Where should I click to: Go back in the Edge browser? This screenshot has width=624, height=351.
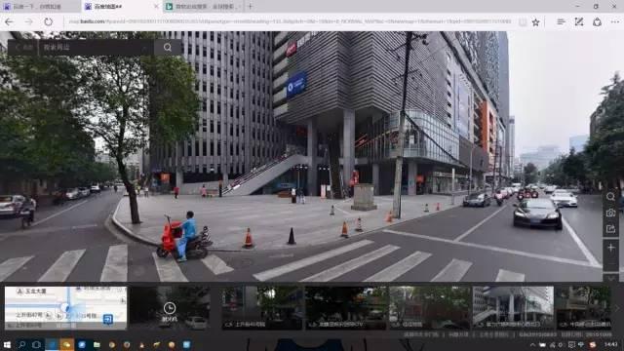9,21
